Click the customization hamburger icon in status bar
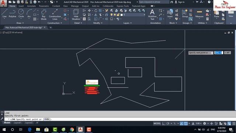This screenshot has height=133, width=236. click(234, 124)
